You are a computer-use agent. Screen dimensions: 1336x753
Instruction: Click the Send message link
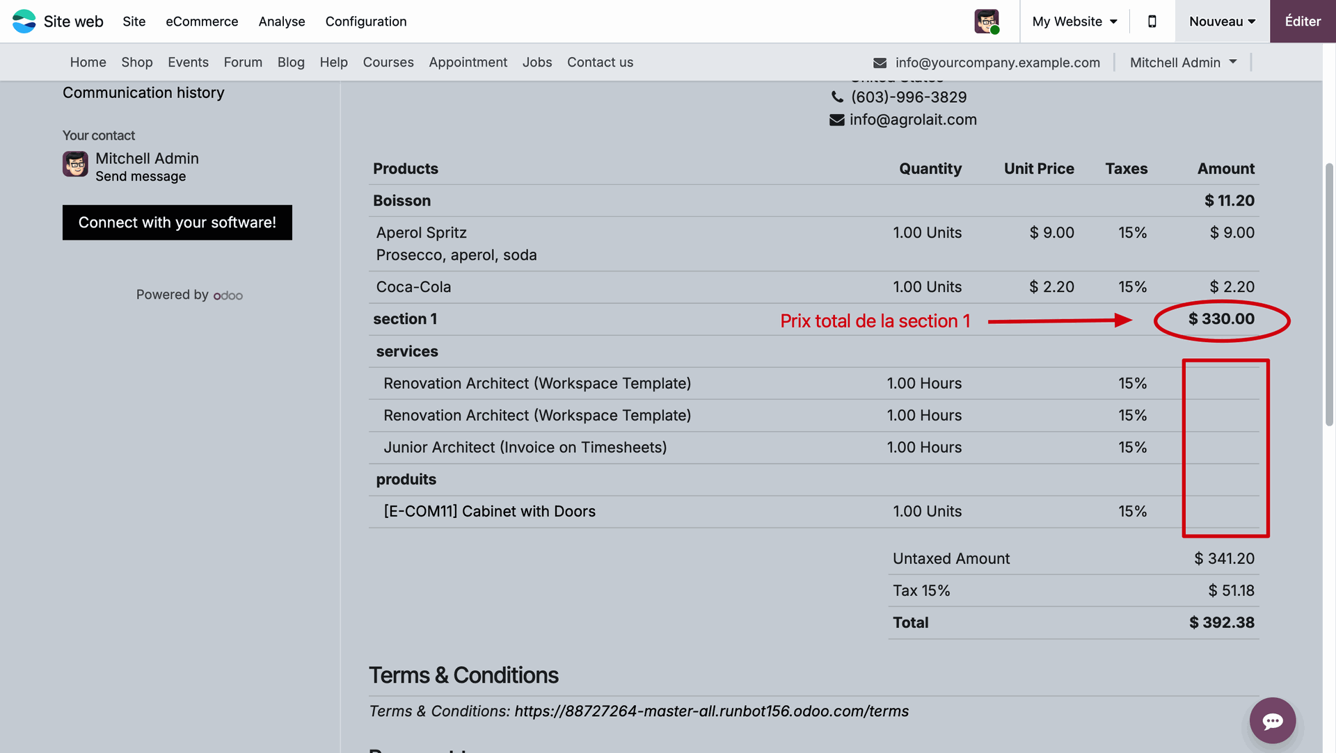141,177
